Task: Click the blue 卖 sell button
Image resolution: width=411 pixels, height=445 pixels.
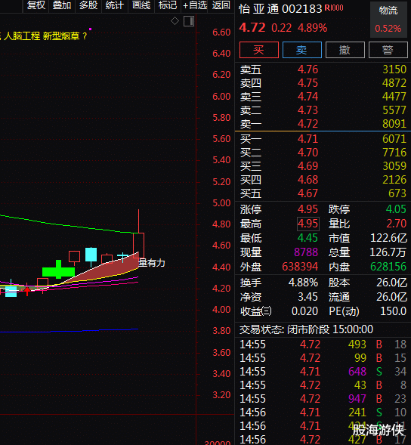Action: coord(302,50)
